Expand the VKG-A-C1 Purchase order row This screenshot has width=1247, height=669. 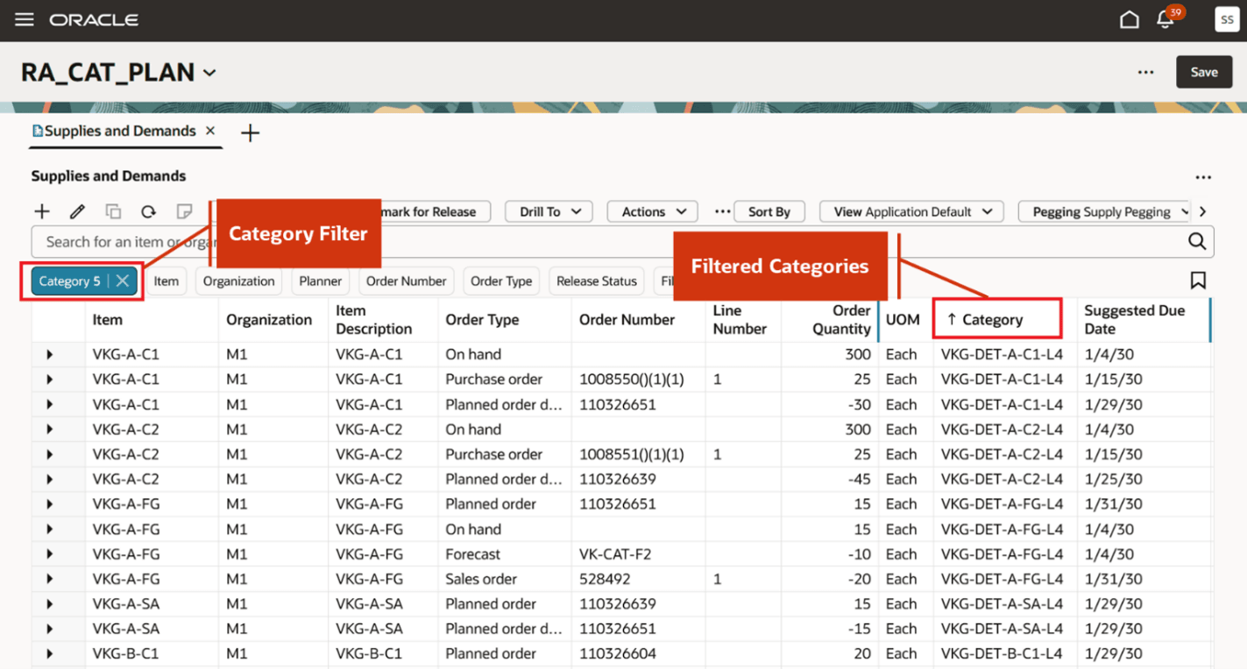coord(49,380)
